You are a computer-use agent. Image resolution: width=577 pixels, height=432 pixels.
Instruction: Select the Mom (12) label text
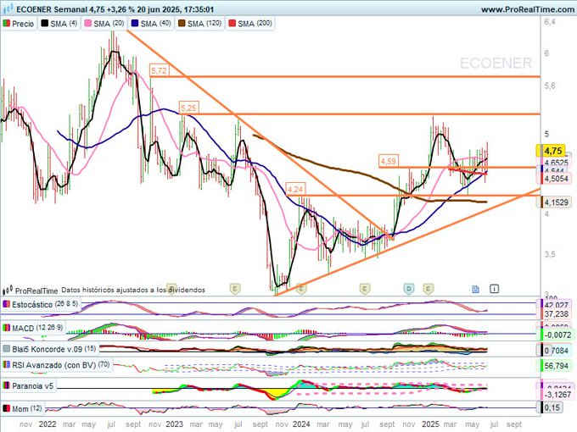pyautogui.click(x=27, y=408)
